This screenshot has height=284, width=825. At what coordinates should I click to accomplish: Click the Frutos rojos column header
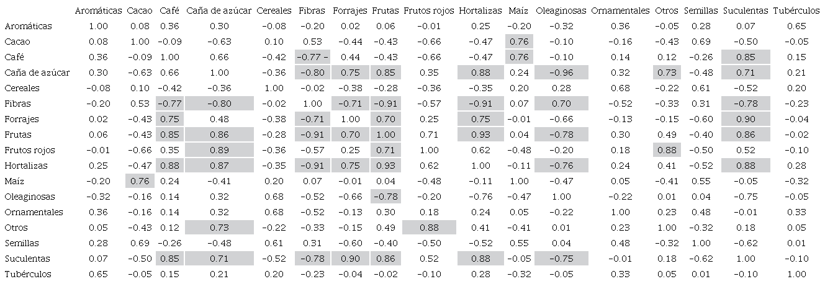[x=429, y=11]
